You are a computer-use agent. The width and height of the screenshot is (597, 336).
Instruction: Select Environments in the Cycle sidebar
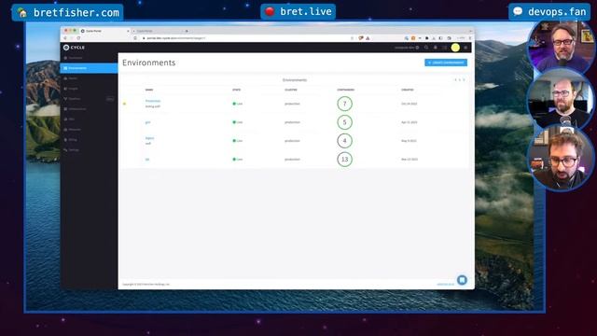(x=90, y=68)
